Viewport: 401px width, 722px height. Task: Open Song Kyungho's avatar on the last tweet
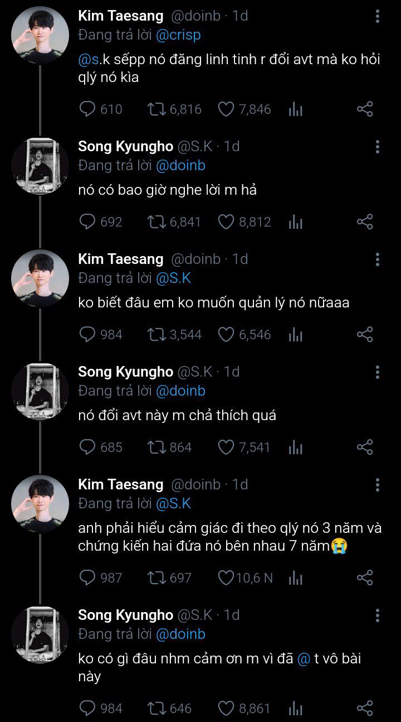[40, 634]
